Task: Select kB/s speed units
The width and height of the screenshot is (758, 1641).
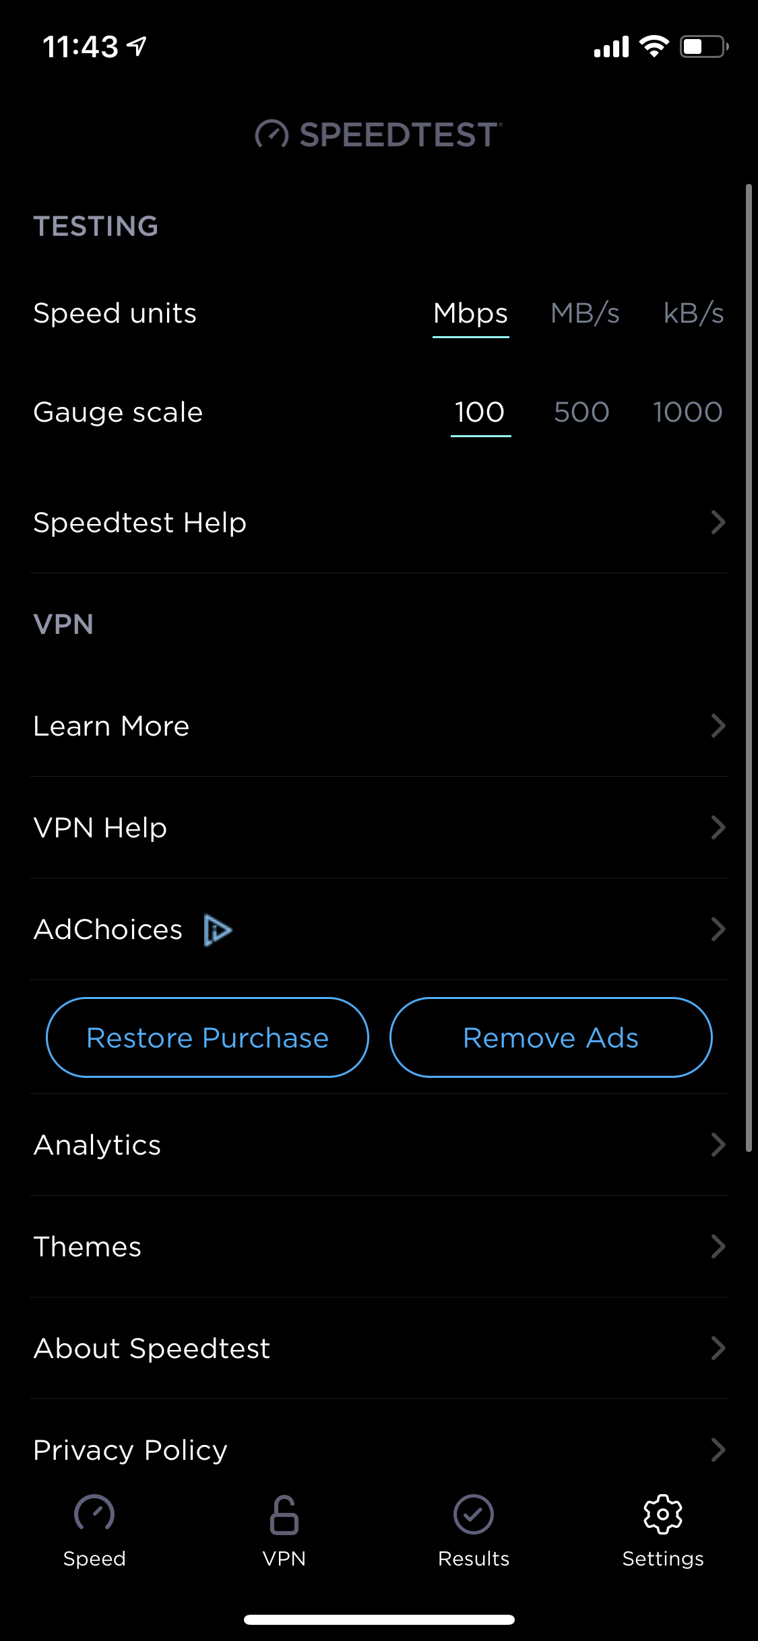Action: [693, 313]
